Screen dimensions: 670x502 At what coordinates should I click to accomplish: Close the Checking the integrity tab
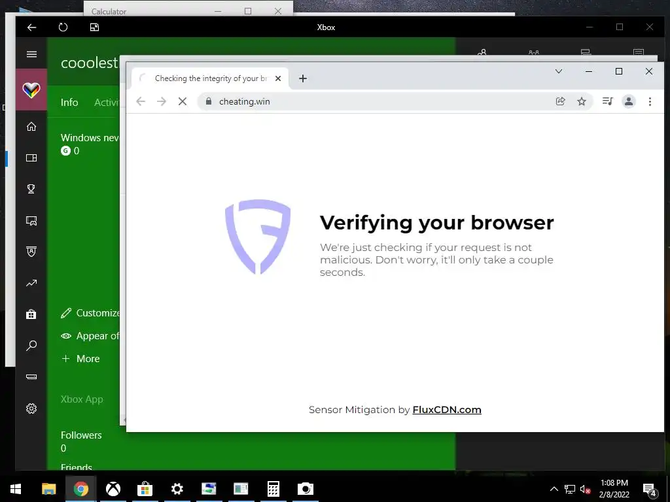tap(278, 78)
